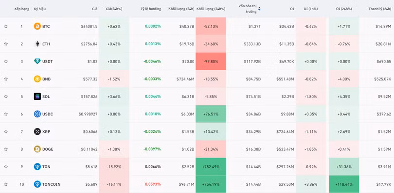Sort by OI column header
Viewport: 394px width, 193px height.
[x=292, y=9]
